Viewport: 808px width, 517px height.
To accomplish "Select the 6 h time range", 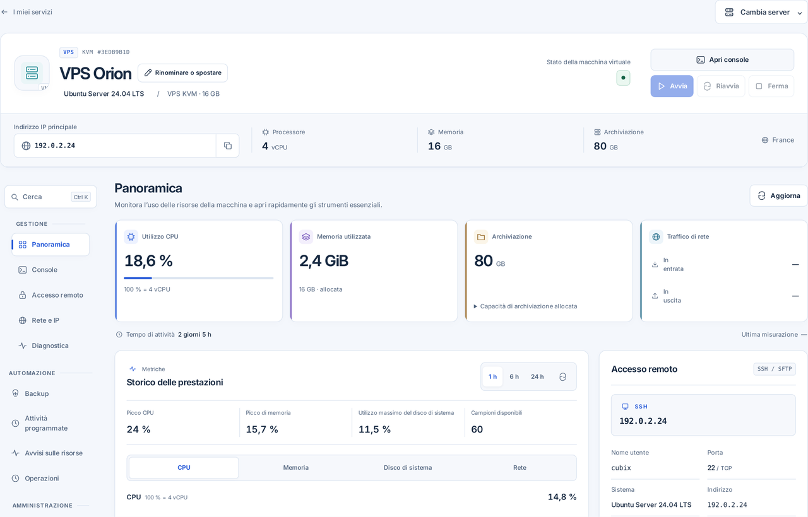I will coord(514,376).
